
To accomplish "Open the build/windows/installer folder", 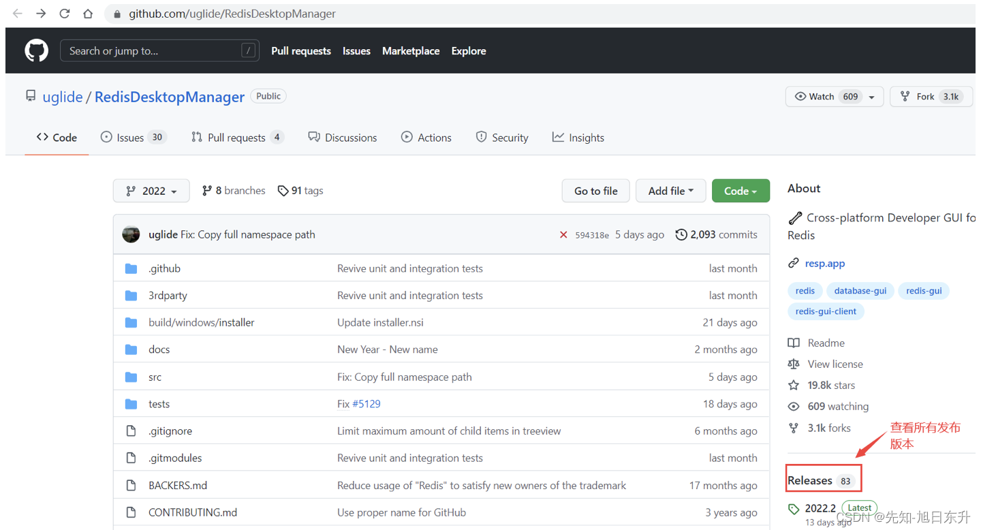I will pos(202,322).
